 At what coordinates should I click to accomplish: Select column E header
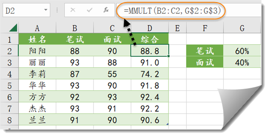click(177, 28)
